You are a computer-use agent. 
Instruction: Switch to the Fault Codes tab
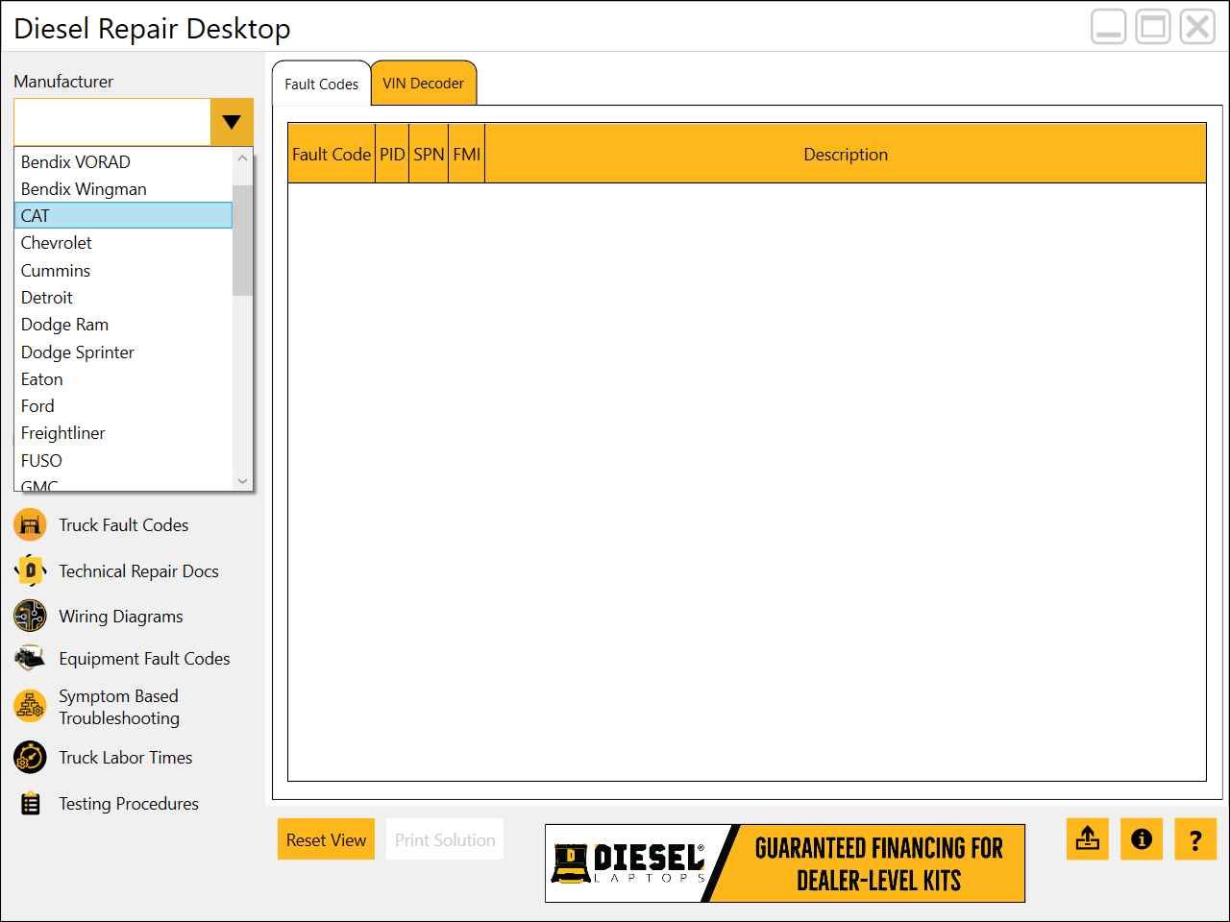pyautogui.click(x=321, y=84)
